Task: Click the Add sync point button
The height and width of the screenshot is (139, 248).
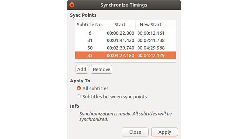Action: tap(82, 69)
